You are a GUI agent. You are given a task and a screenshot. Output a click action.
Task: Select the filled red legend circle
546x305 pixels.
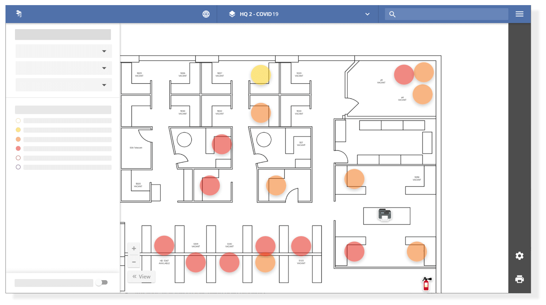tap(18, 148)
